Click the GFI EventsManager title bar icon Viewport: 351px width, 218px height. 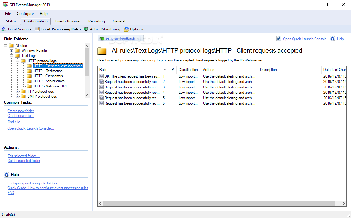point(5,5)
